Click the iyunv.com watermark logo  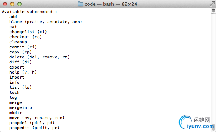pos(196,123)
